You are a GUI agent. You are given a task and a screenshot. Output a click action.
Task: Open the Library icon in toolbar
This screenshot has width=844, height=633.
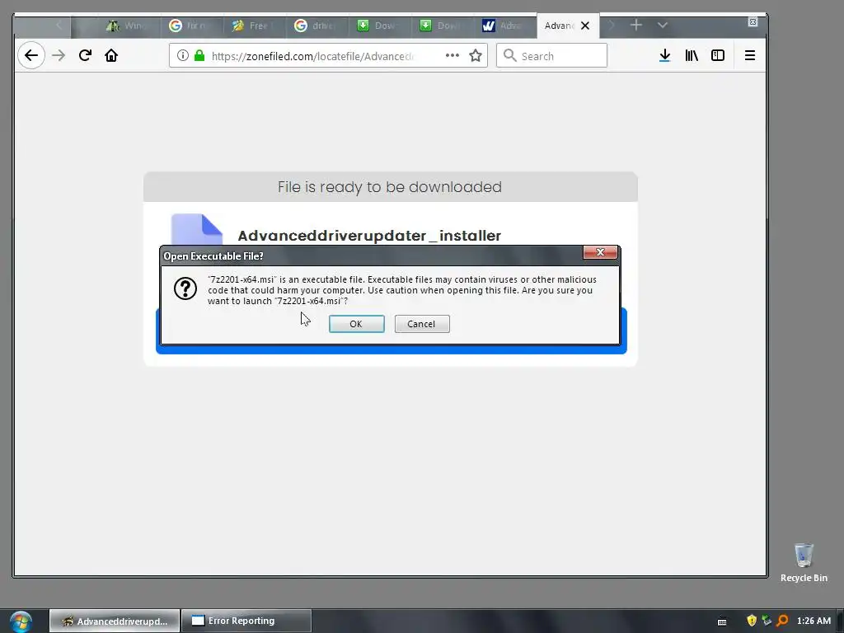tap(692, 55)
